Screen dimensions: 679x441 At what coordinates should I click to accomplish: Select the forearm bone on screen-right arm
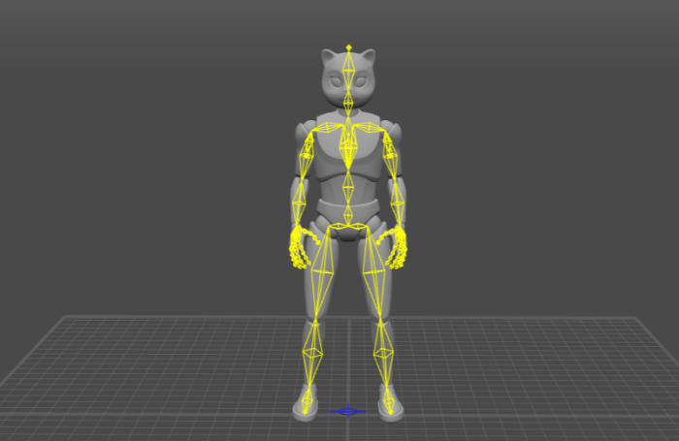pyautogui.click(x=398, y=204)
